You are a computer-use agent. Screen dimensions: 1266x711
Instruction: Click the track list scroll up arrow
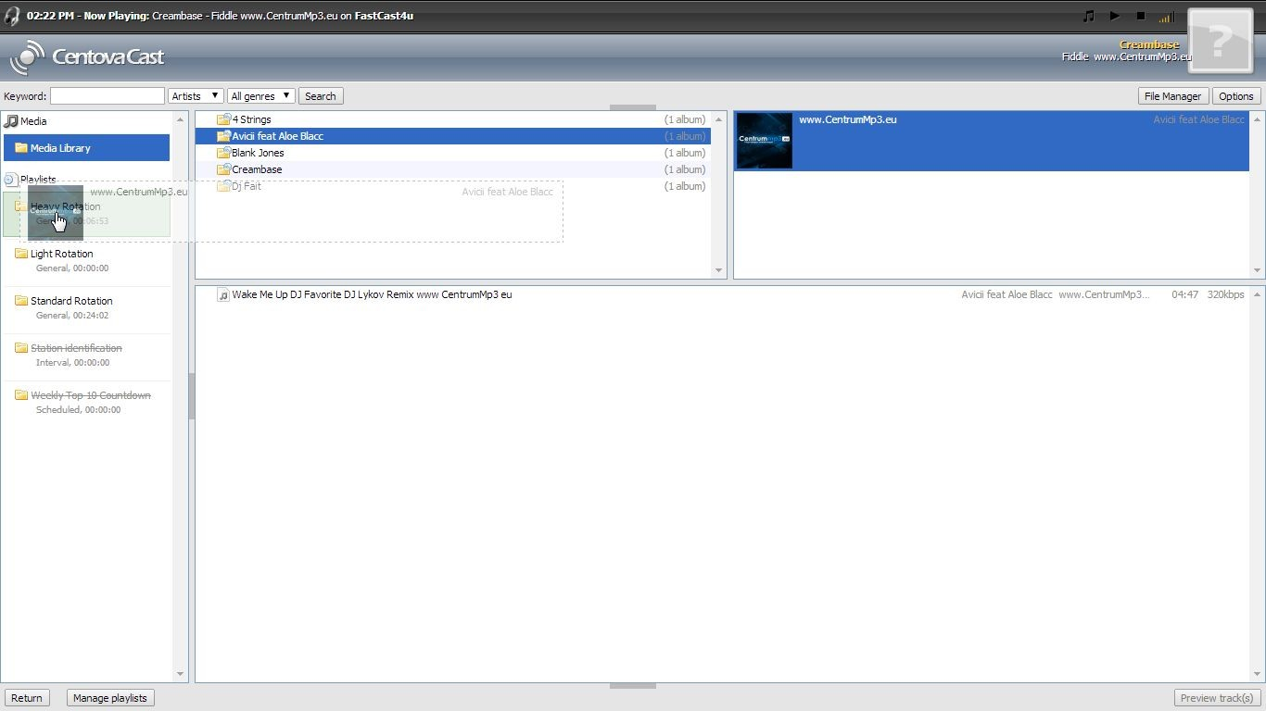point(1258,294)
